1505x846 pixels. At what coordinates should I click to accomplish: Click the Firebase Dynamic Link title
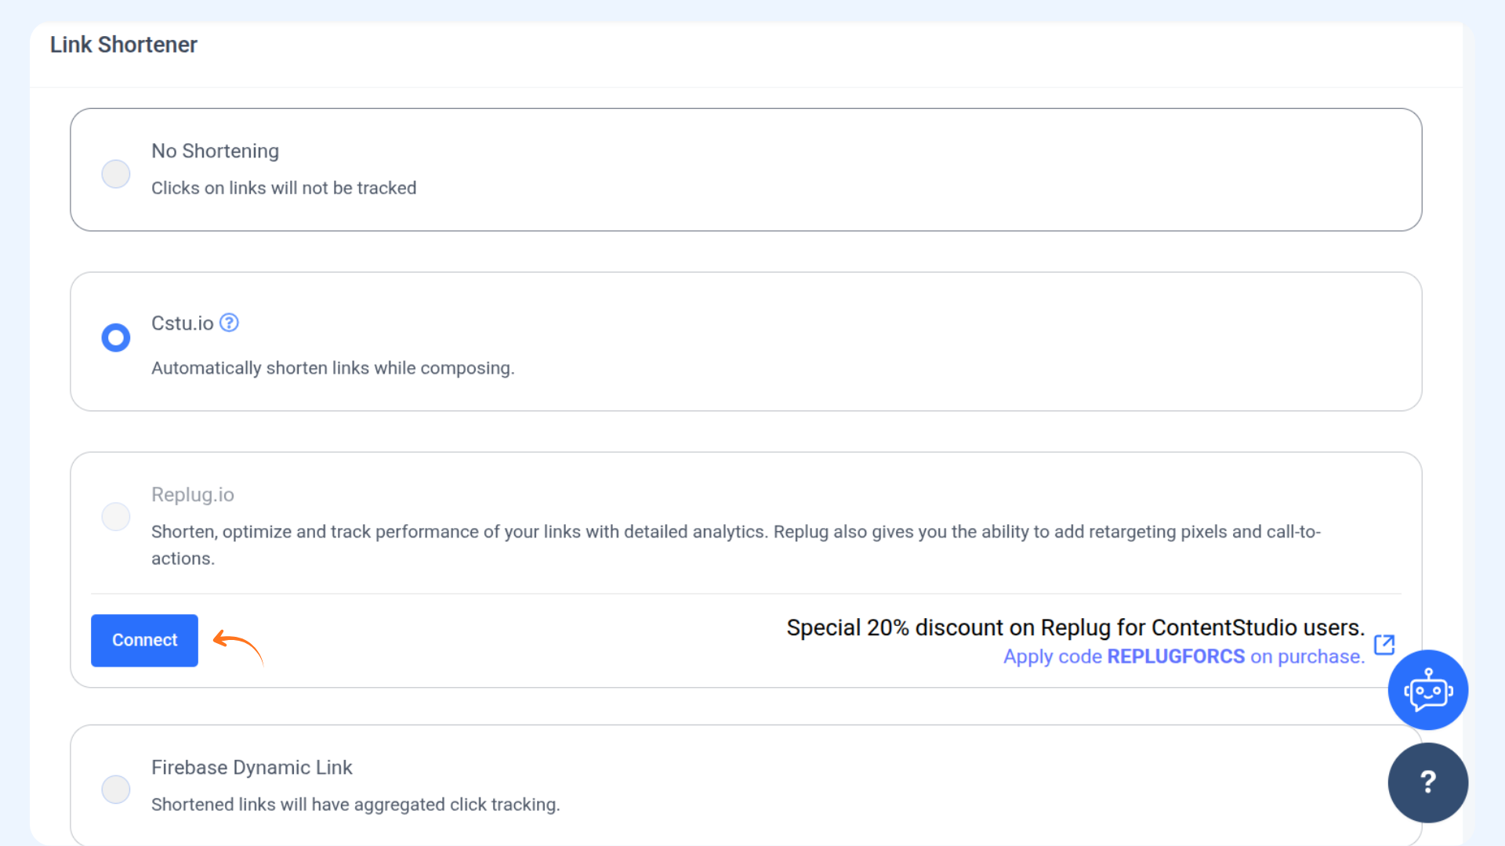[x=252, y=768]
